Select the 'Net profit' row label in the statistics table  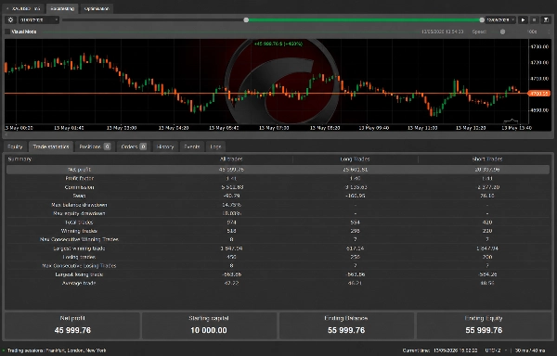(x=79, y=170)
